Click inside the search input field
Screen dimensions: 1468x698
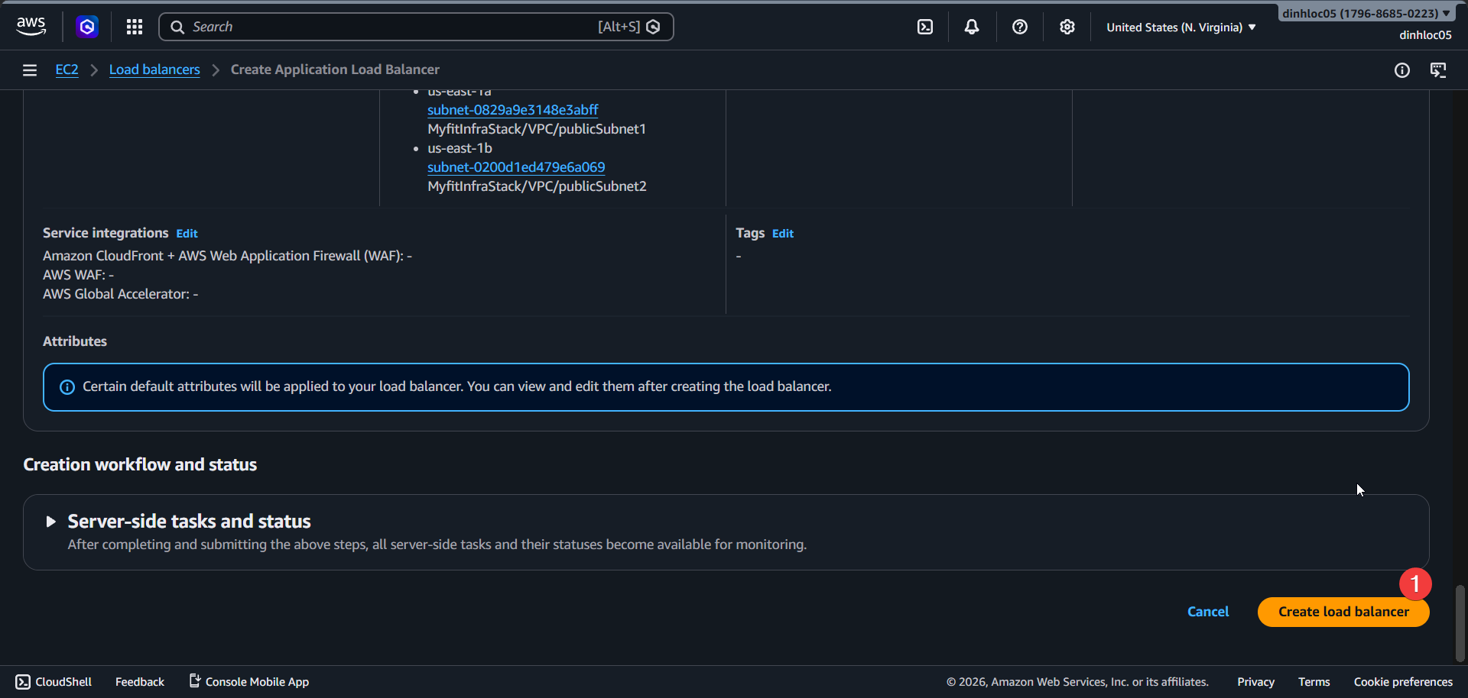tap(382, 26)
